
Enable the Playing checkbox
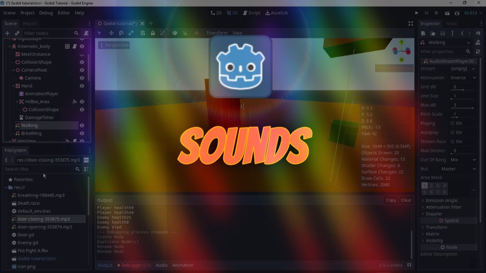[452, 123]
